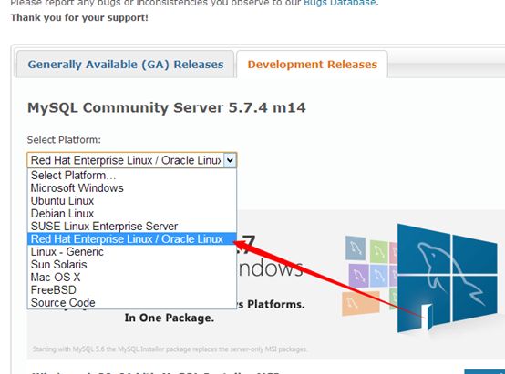Choose Microsoft Windows from platform list
Screen dimensions: 505x374
[132, 188]
